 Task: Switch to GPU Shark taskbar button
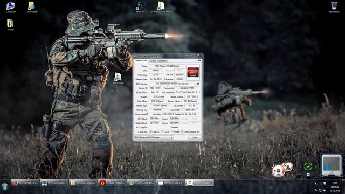170,183
